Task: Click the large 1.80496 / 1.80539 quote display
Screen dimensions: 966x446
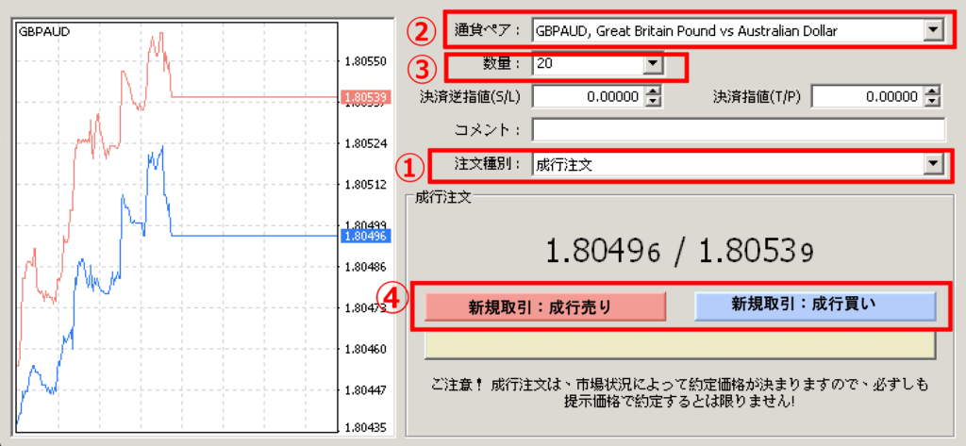Action: pyautogui.click(x=679, y=251)
